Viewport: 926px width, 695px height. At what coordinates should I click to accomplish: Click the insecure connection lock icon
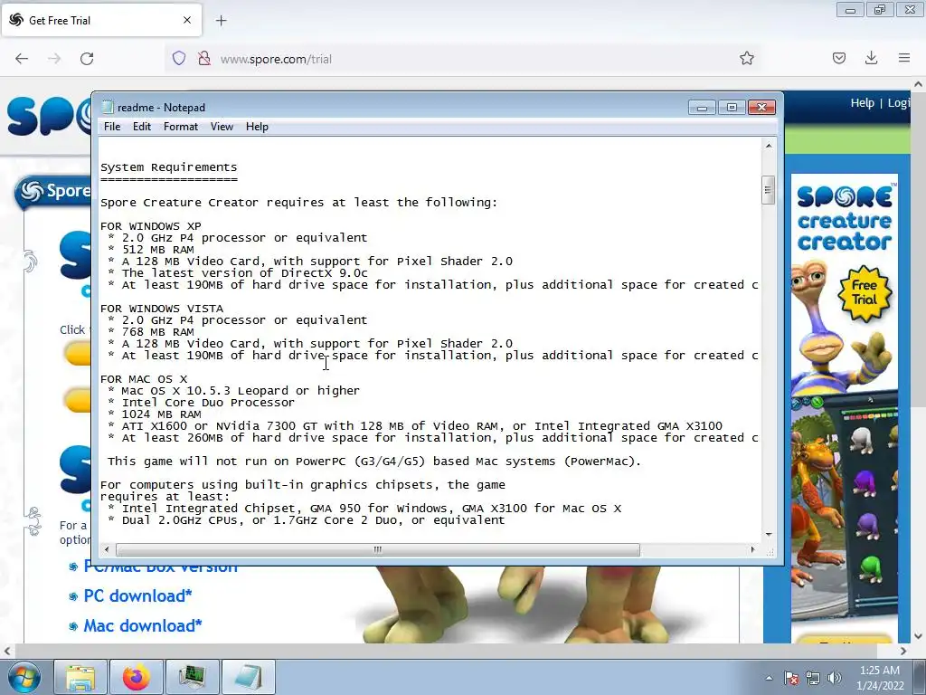pos(204,58)
